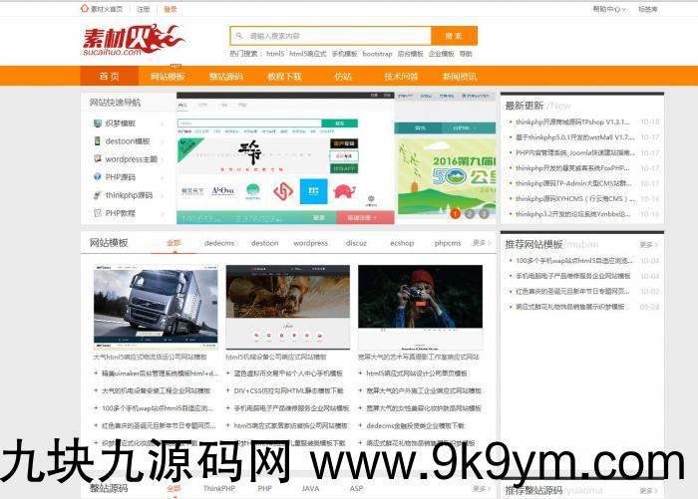
Task: Switch to carousel slide indicator 2
Action: [x=470, y=213]
